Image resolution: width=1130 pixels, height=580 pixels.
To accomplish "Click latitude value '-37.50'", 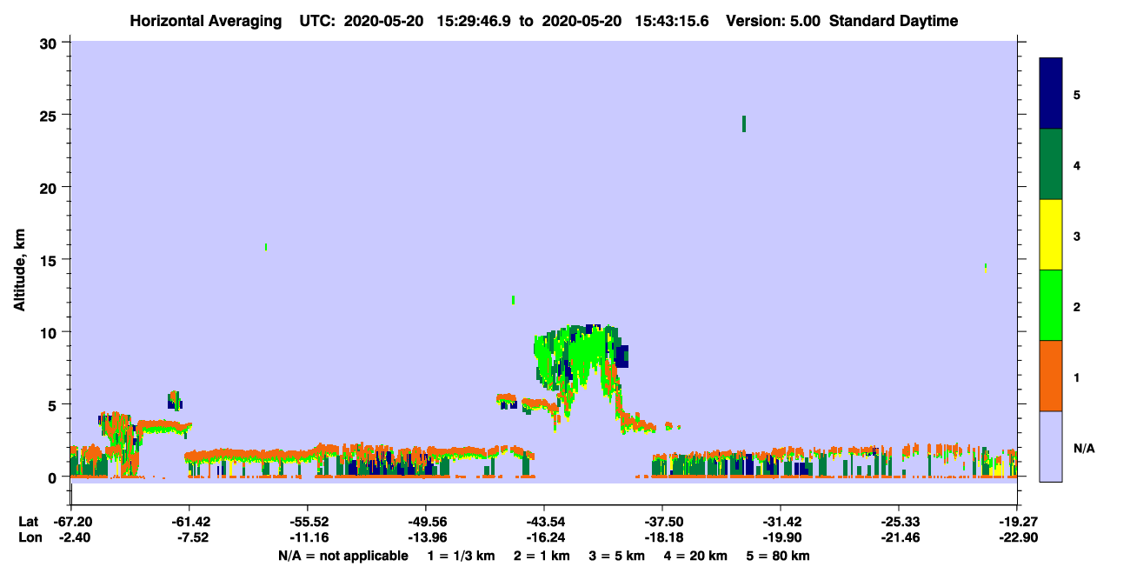I will click(x=662, y=522).
